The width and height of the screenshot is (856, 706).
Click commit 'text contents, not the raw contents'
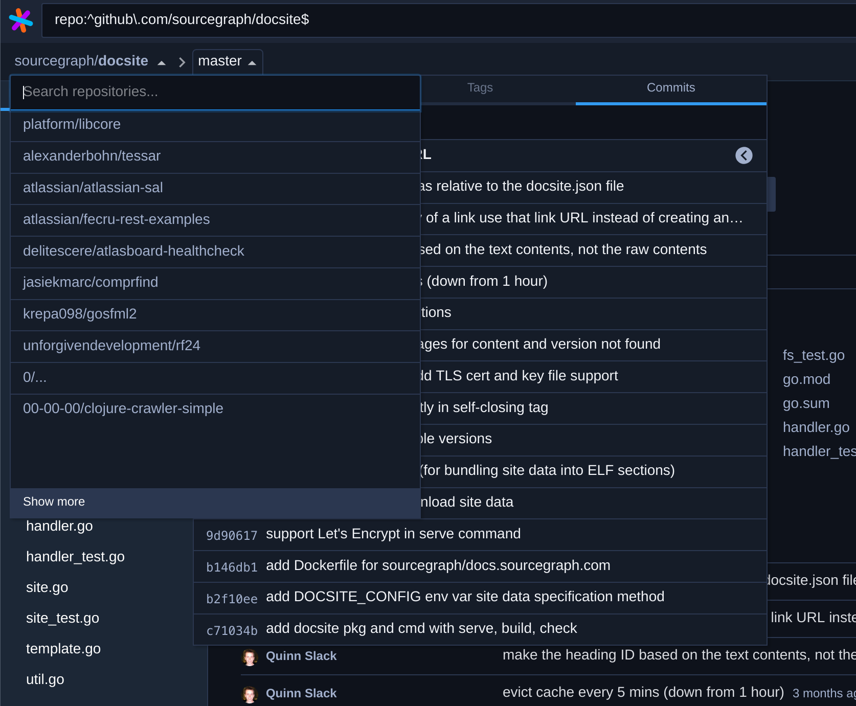[593, 250]
